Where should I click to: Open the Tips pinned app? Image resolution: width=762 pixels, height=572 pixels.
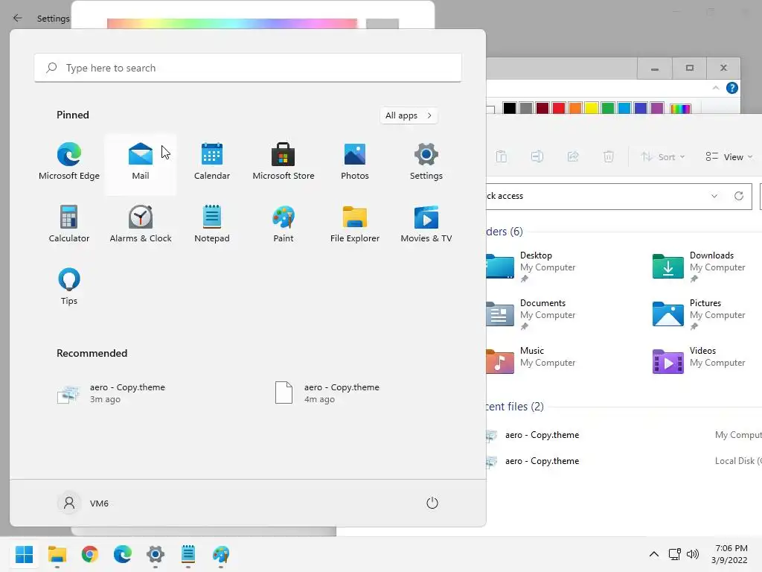pyautogui.click(x=69, y=287)
